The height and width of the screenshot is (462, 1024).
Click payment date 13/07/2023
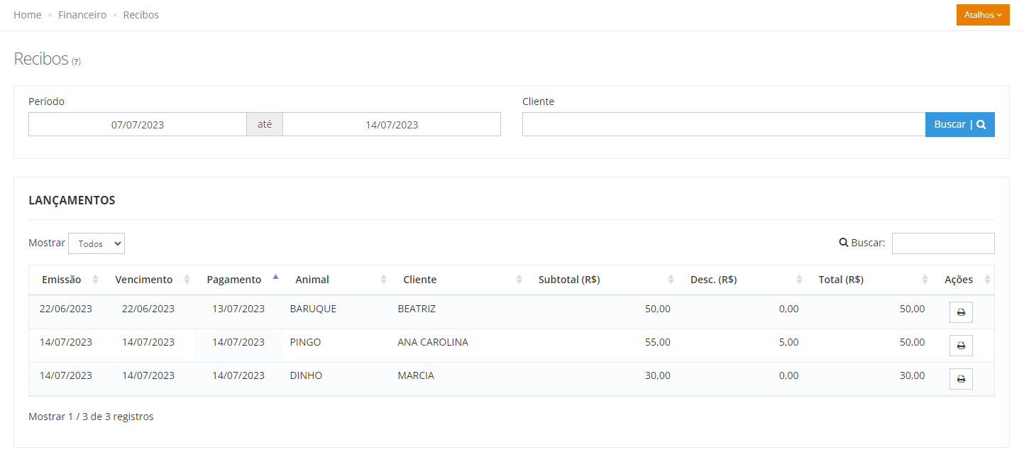pos(238,309)
